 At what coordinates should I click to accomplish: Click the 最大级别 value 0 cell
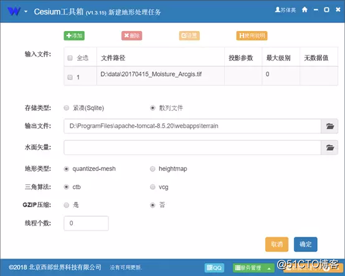[x=281, y=76]
